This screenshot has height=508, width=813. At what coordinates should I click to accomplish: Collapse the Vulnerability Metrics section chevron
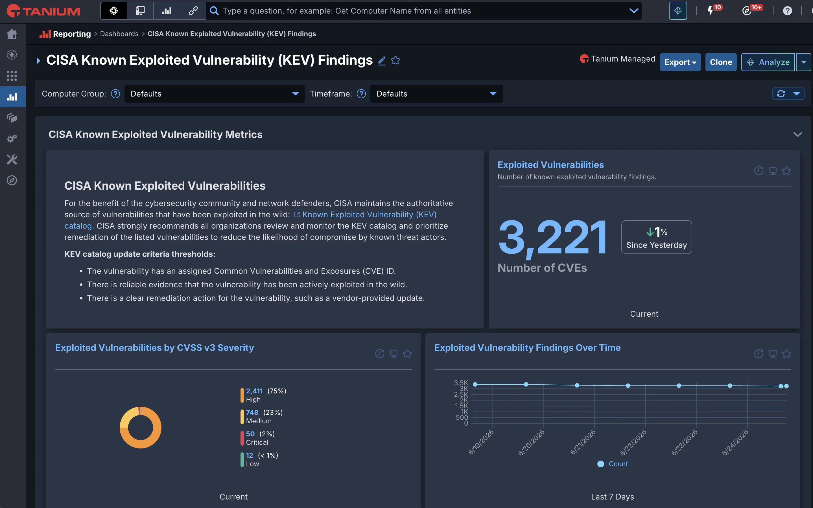click(797, 134)
